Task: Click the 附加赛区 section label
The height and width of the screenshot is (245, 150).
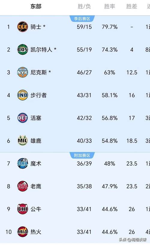Action: click(x=82, y=155)
